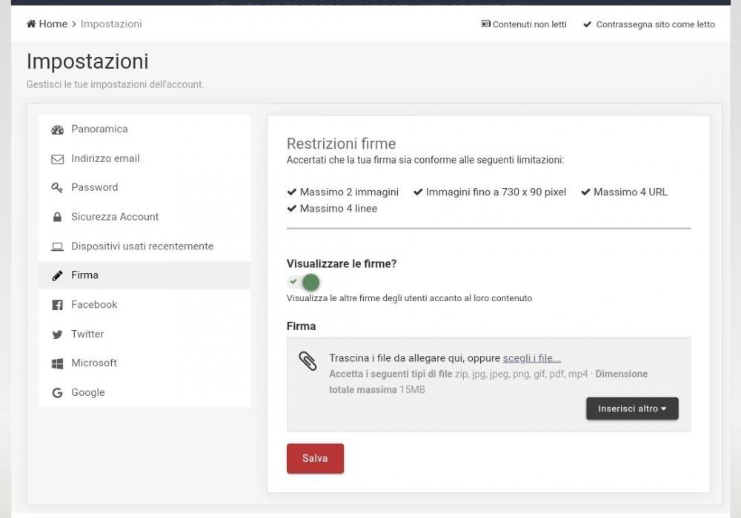Click the key icon beside Password

coord(58,188)
